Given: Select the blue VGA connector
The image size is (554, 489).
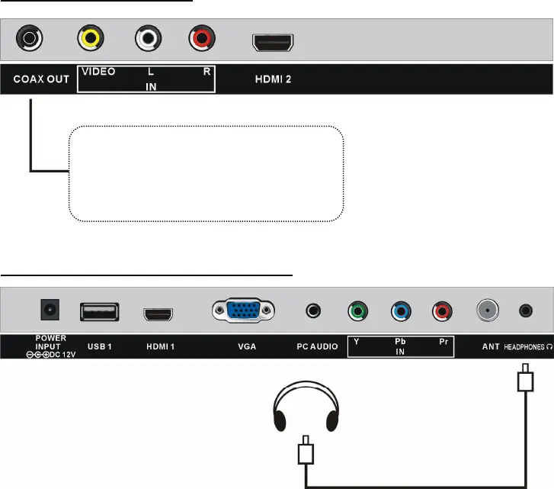Looking at the screenshot, I should click(245, 310).
